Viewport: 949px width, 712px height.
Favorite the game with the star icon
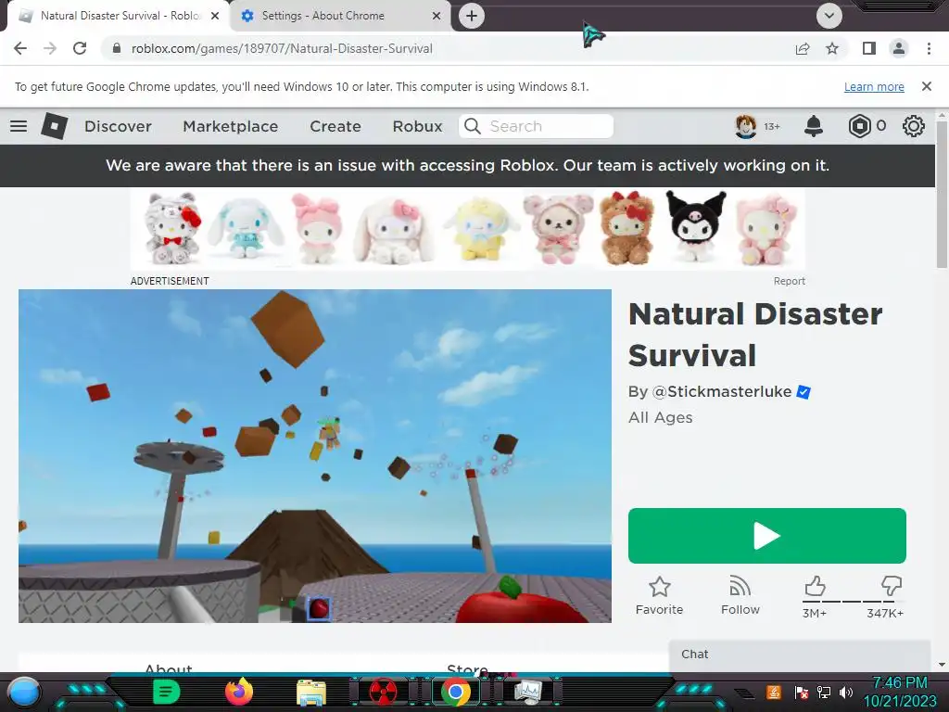pyautogui.click(x=659, y=595)
